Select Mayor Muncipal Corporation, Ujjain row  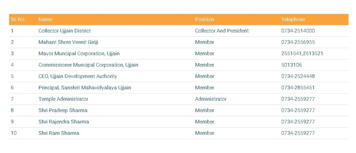[x=79, y=54]
